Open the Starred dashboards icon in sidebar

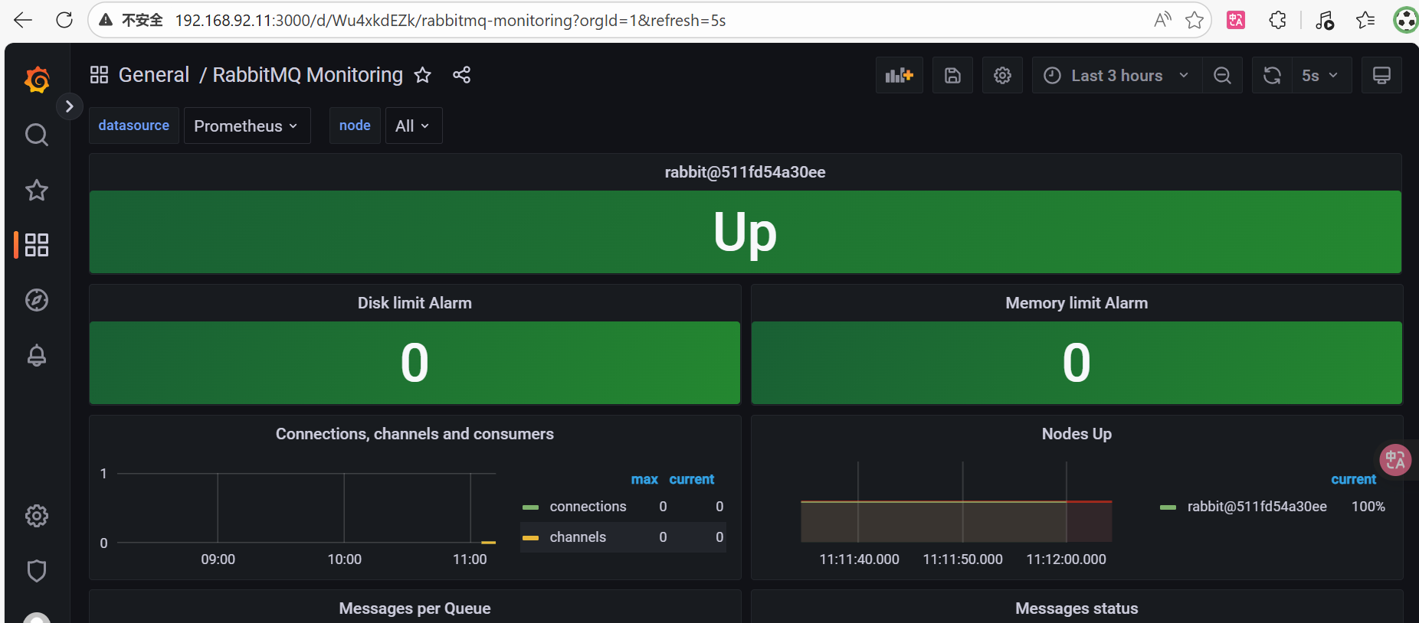(x=37, y=190)
